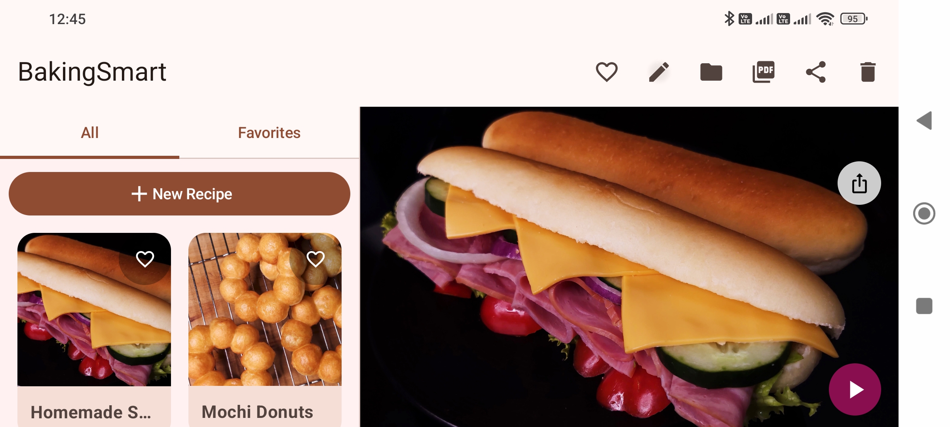Tap the share icon in toolbar
This screenshot has width=950, height=427.
point(815,72)
